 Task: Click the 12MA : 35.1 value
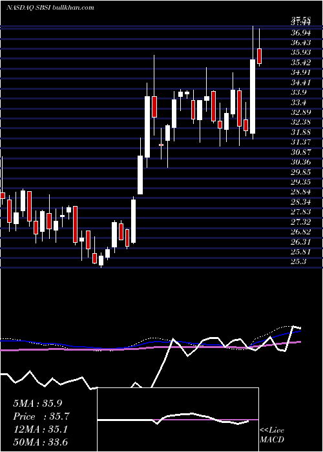[40, 429]
